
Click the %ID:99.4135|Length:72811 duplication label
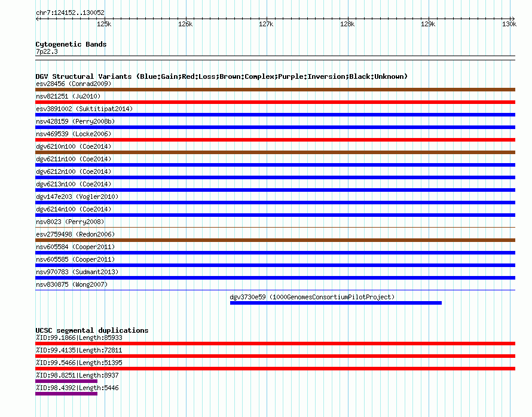pyautogui.click(x=79, y=350)
